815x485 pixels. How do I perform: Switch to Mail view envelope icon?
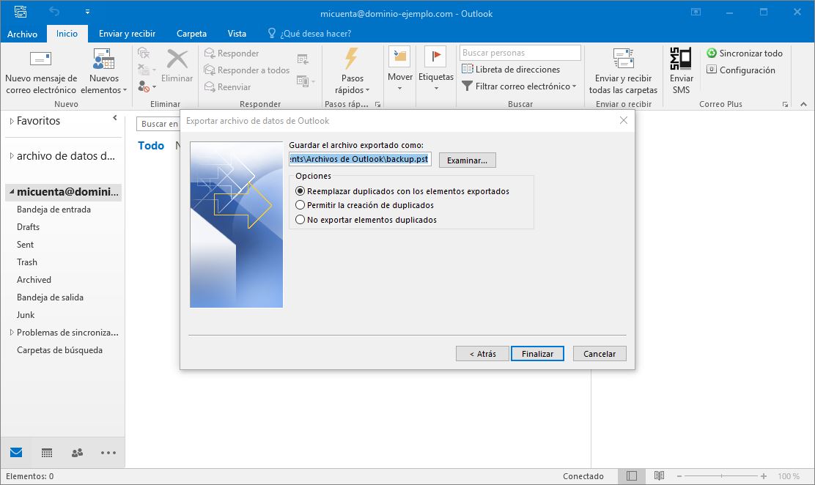coord(16,452)
